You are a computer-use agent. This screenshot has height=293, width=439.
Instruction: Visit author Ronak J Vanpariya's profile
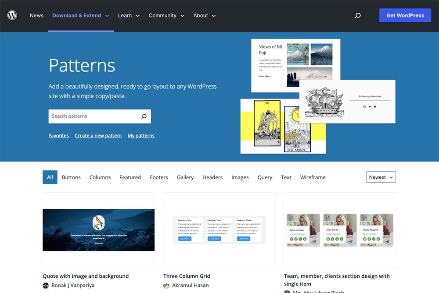click(73, 286)
